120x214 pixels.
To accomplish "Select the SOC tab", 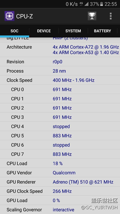I will (x=14, y=31).
